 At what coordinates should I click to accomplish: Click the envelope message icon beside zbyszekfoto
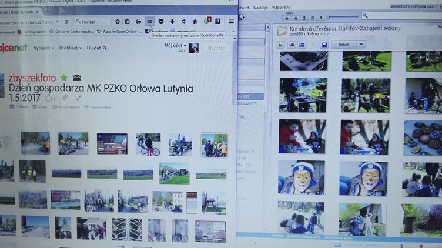click(76, 77)
